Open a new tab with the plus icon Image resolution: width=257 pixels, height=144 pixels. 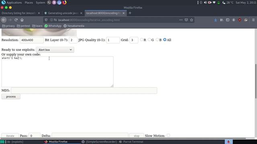tap(130, 13)
